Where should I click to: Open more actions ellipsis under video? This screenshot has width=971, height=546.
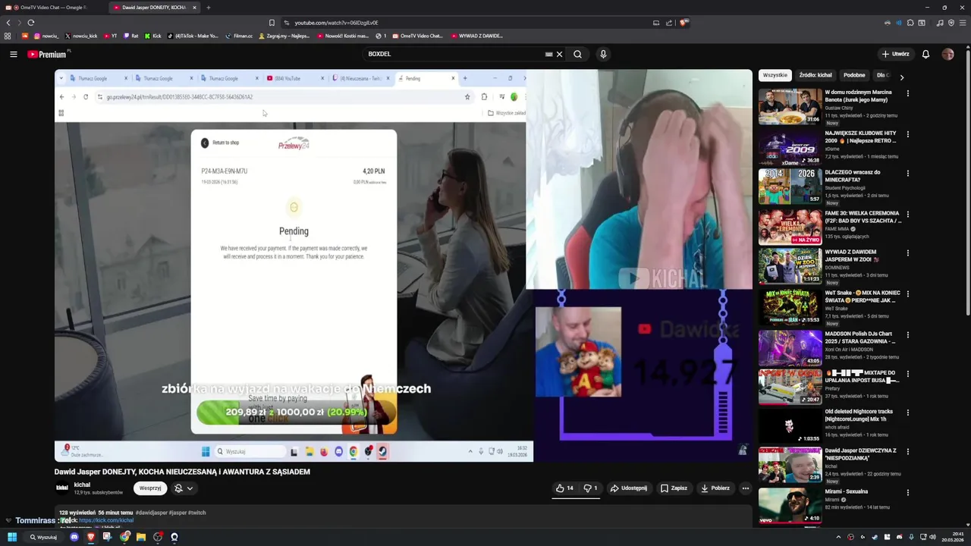[746, 488]
